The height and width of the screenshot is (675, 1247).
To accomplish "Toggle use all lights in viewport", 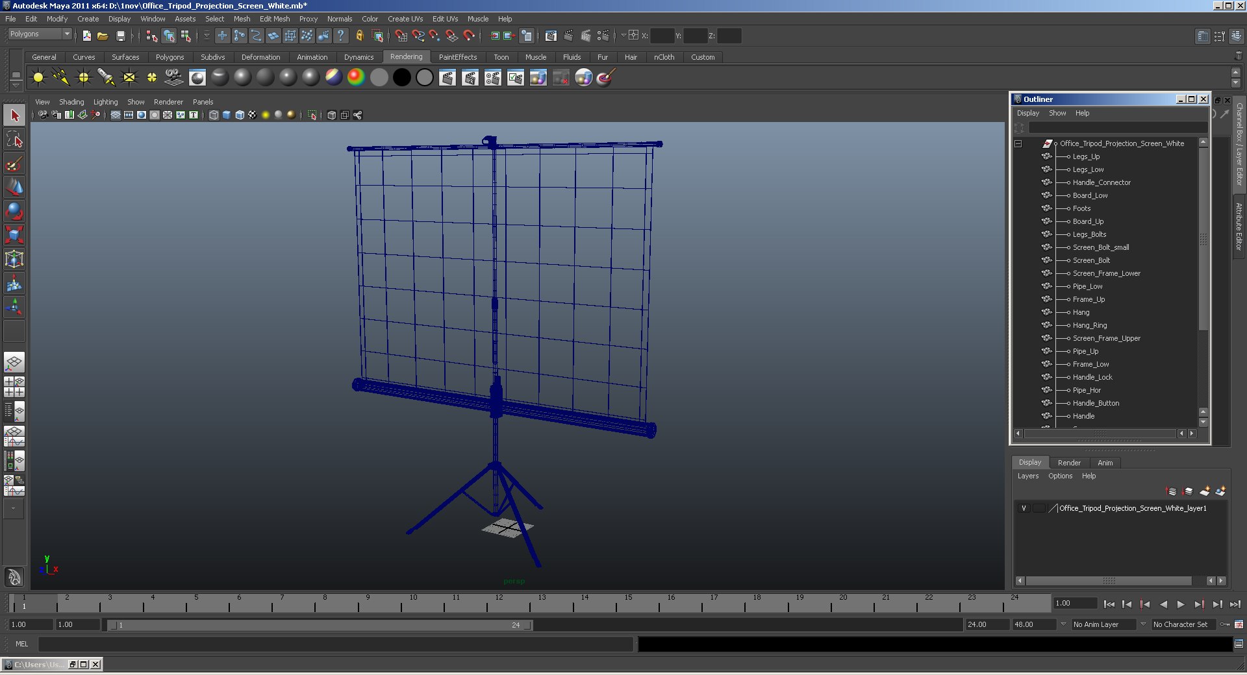I will [266, 115].
